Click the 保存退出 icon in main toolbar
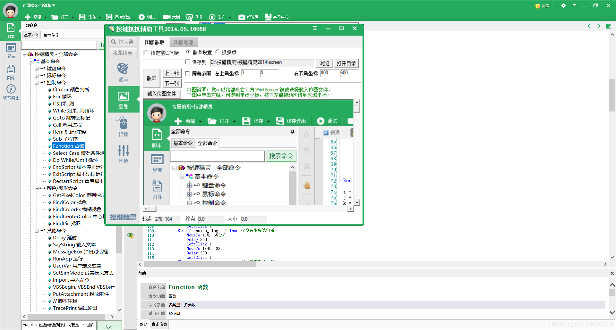 (109, 17)
